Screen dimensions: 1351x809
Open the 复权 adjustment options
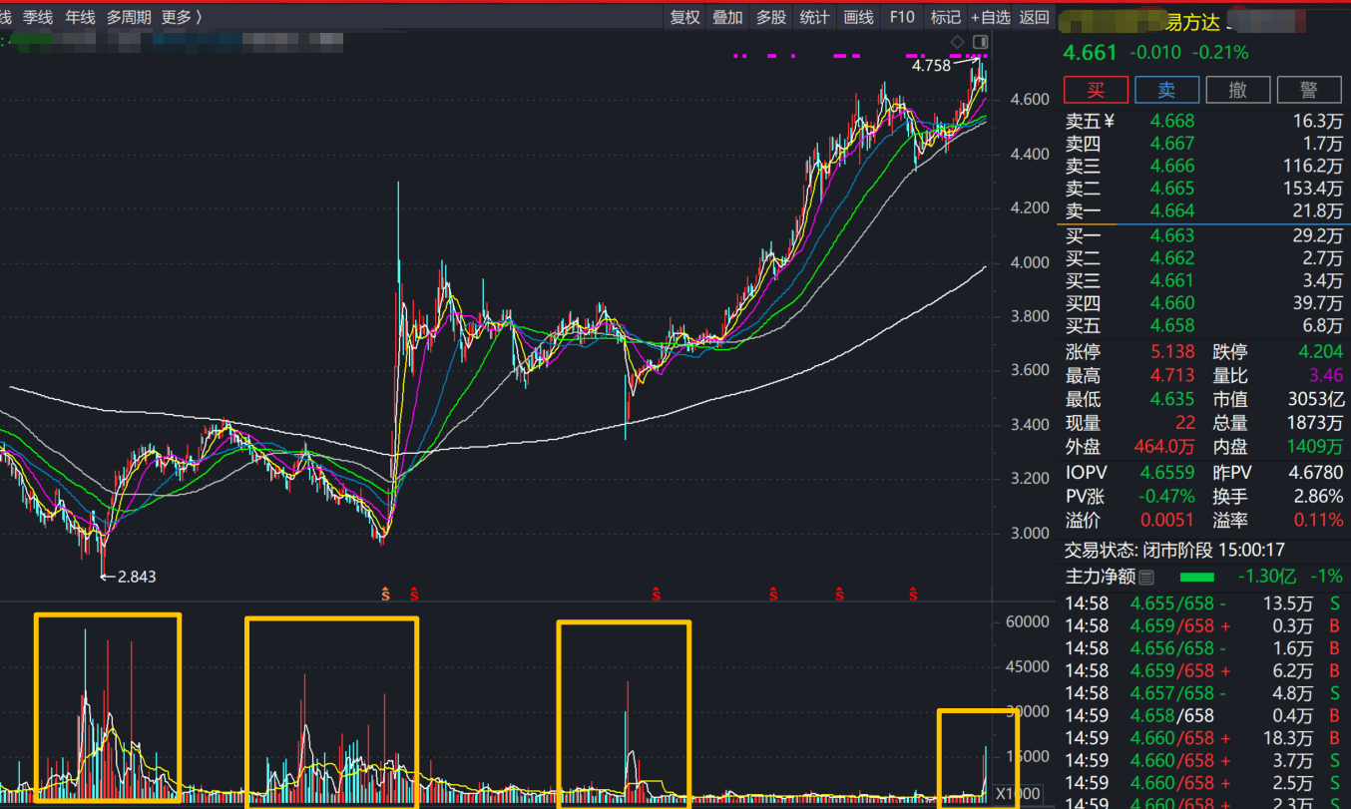(x=685, y=17)
